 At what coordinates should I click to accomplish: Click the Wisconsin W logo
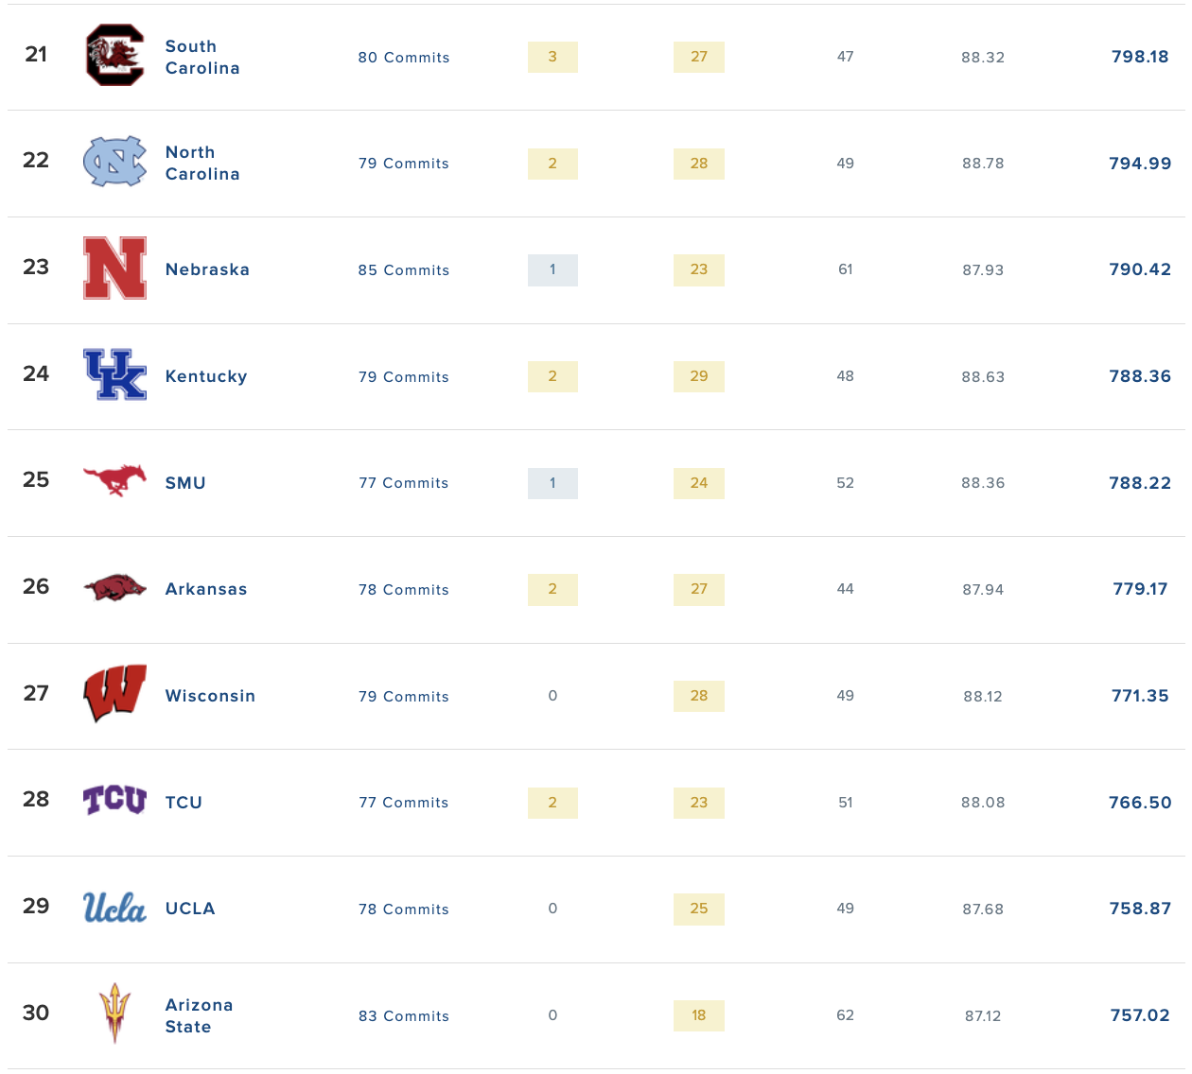[114, 694]
